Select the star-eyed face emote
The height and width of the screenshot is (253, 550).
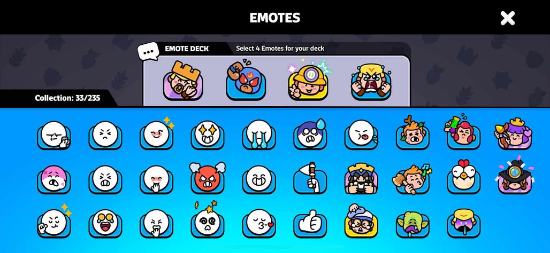tap(208, 135)
